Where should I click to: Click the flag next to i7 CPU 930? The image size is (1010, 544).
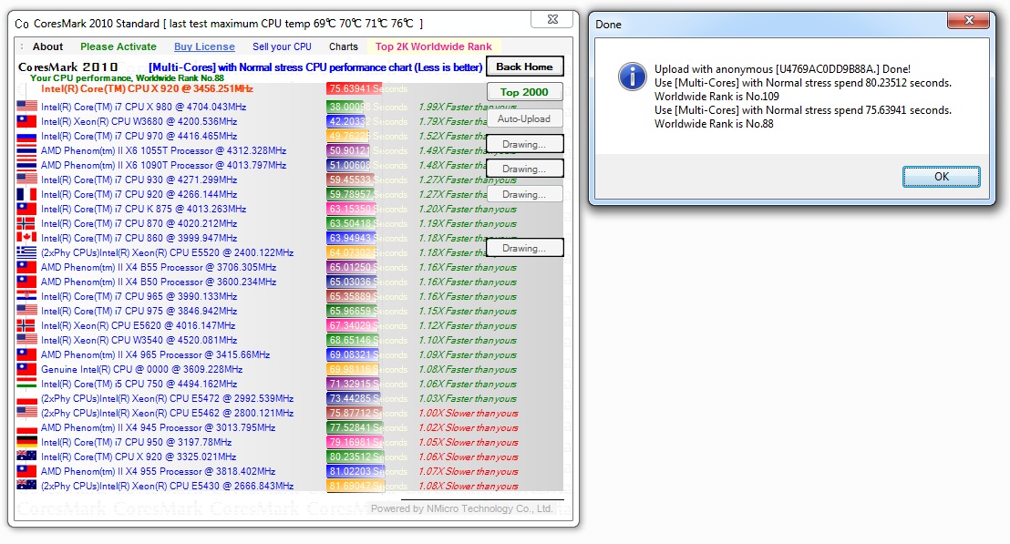click(x=26, y=180)
